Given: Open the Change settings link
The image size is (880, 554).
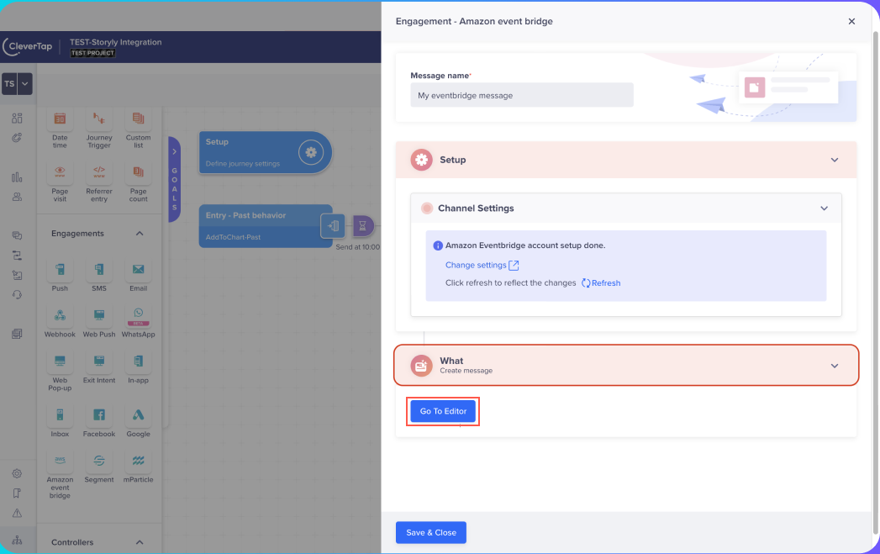Looking at the screenshot, I should (482, 265).
